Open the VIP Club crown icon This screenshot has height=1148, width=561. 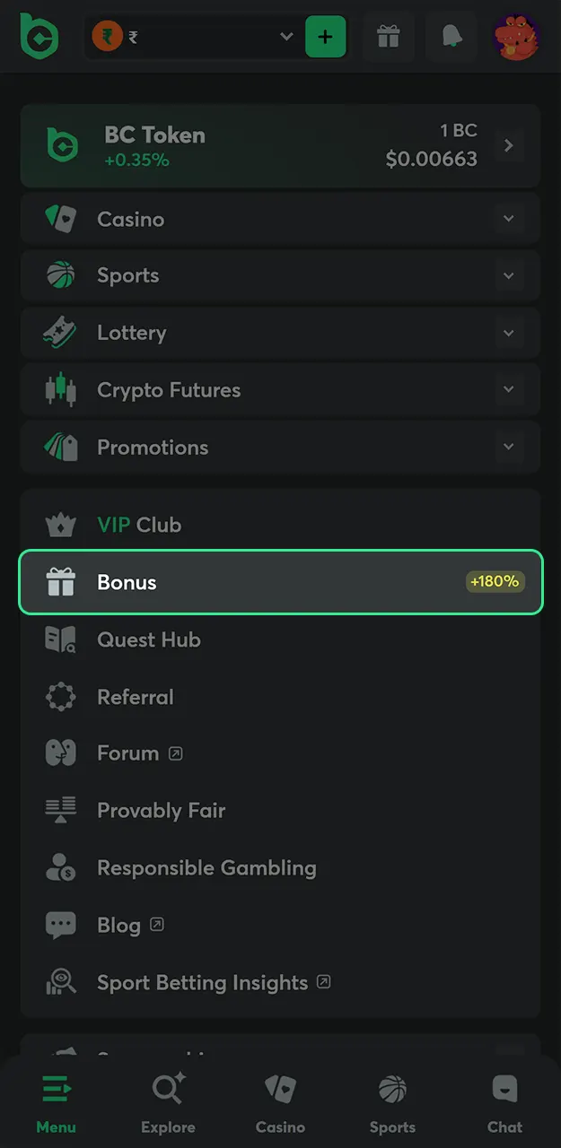tap(60, 525)
